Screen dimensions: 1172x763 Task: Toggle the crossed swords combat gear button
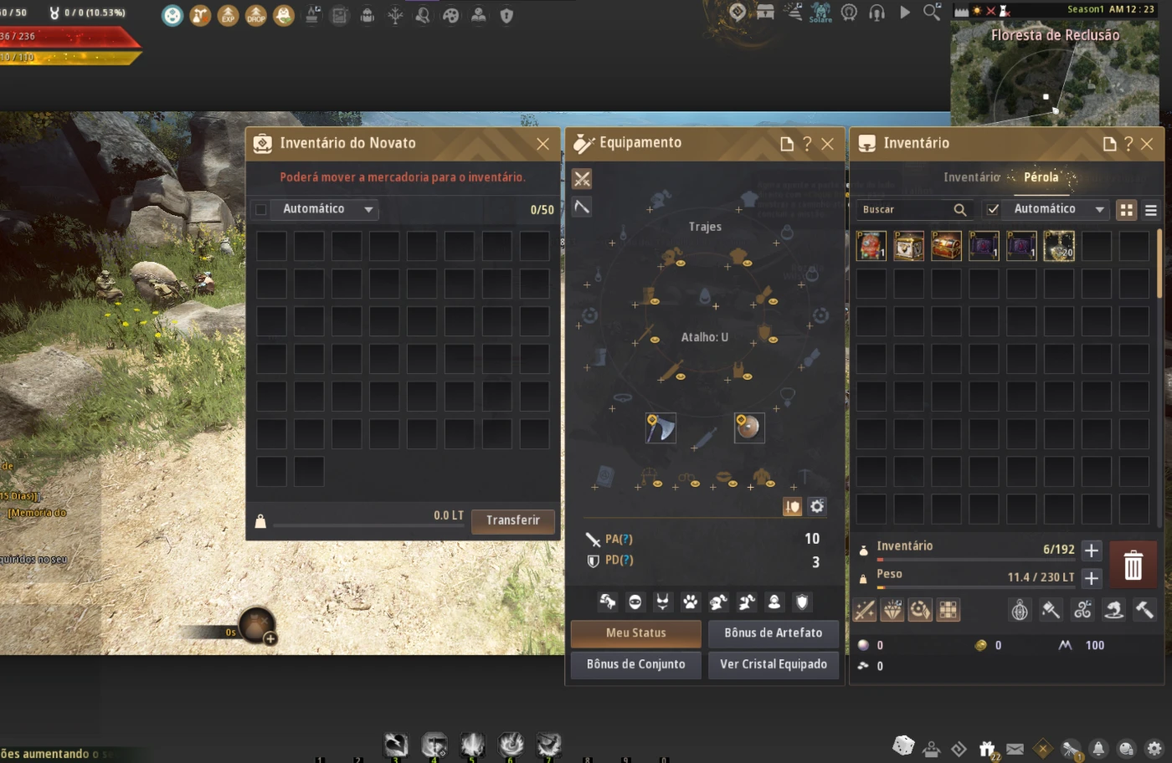coord(582,179)
